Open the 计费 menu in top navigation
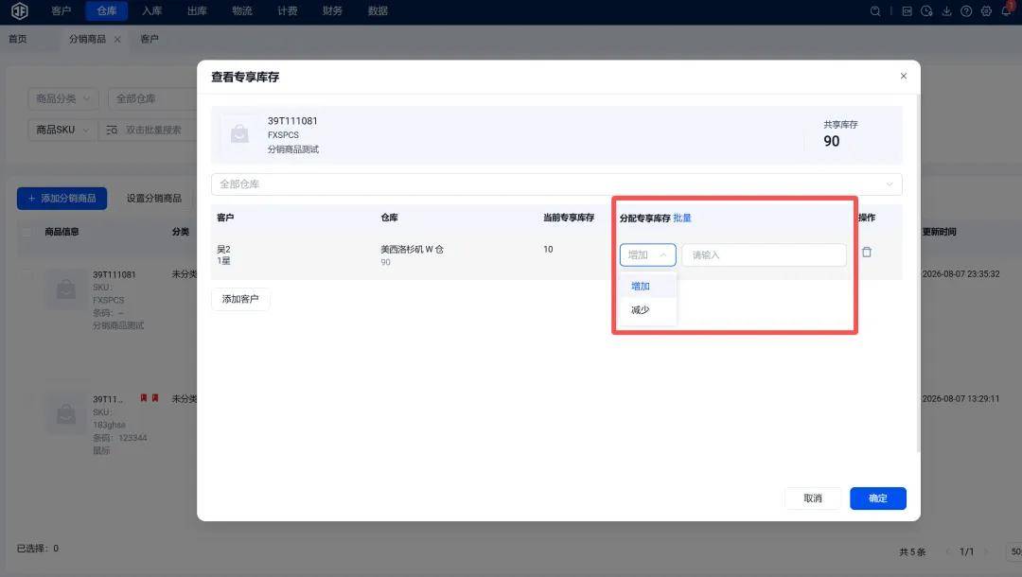This screenshot has width=1022, height=577. tap(288, 11)
